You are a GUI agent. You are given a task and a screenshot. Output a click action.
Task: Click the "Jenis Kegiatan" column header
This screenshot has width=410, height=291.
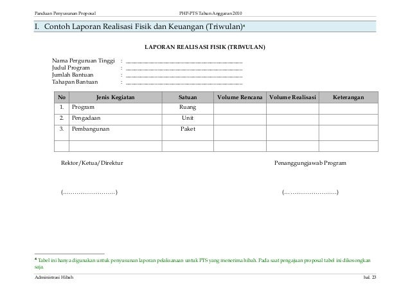pos(116,97)
